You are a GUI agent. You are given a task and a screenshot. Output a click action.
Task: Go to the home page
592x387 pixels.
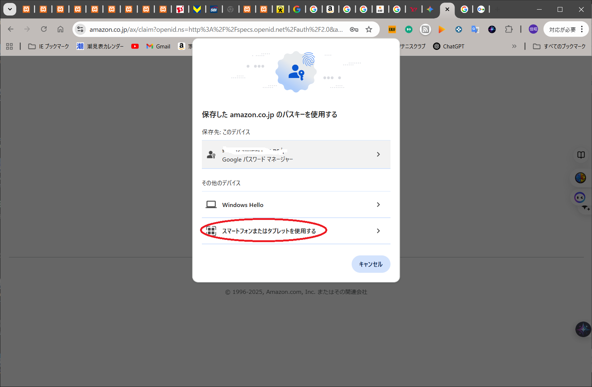pyautogui.click(x=60, y=29)
